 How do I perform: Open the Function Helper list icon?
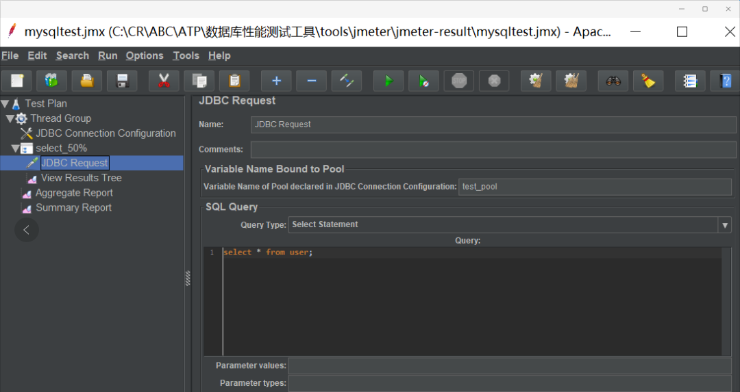pyautogui.click(x=690, y=81)
